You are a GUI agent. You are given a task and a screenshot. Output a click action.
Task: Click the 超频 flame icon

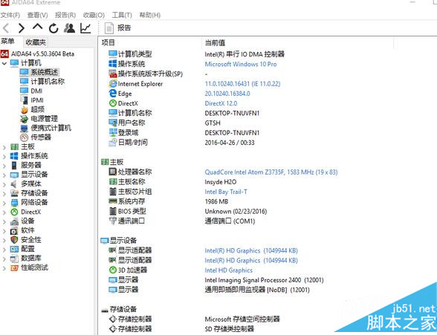[25, 109]
